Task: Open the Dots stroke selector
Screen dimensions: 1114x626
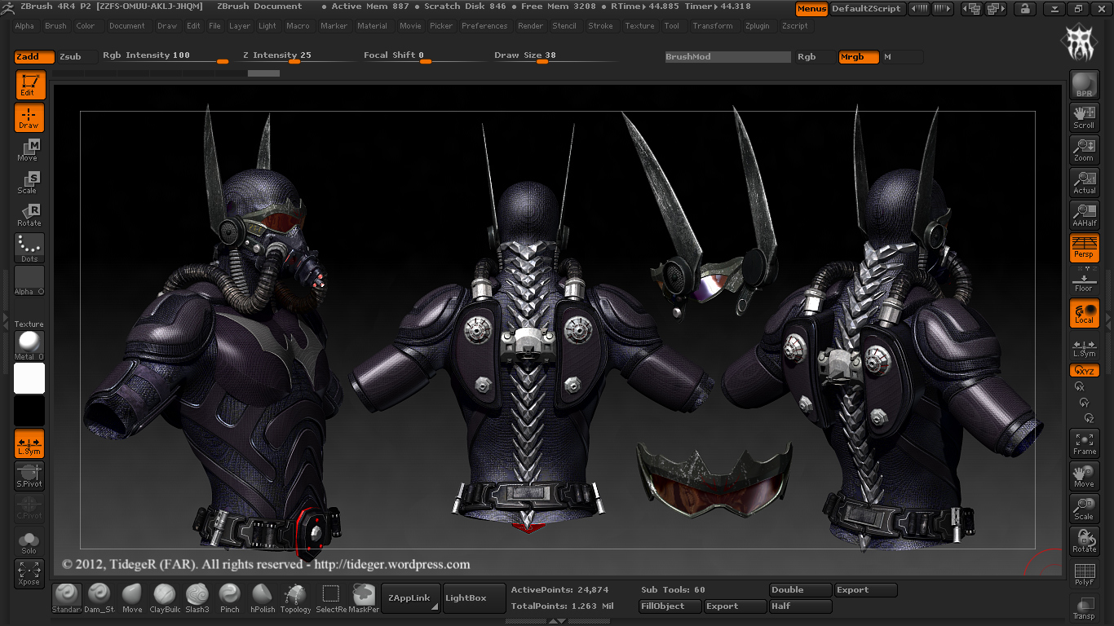Action: point(29,249)
